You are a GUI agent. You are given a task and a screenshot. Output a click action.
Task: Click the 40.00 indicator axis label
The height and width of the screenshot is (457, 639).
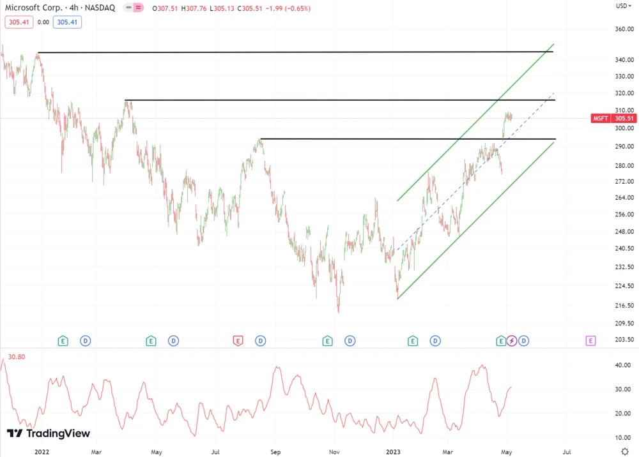[x=622, y=365]
